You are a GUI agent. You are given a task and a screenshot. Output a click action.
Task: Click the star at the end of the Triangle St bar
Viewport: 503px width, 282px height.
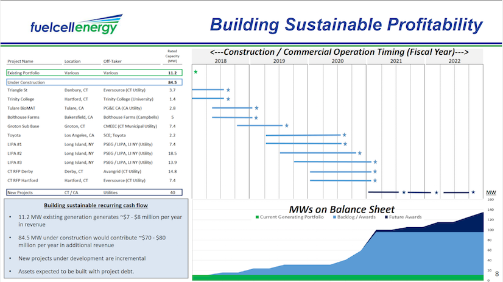tap(228, 90)
